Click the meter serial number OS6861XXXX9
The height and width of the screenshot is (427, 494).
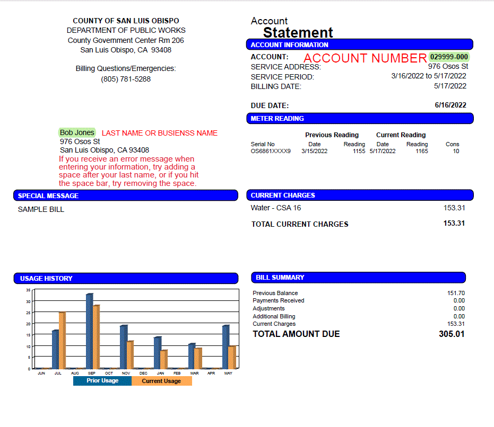(271, 151)
